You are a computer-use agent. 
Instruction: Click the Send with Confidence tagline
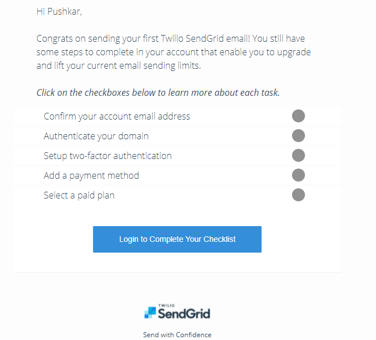click(177, 335)
